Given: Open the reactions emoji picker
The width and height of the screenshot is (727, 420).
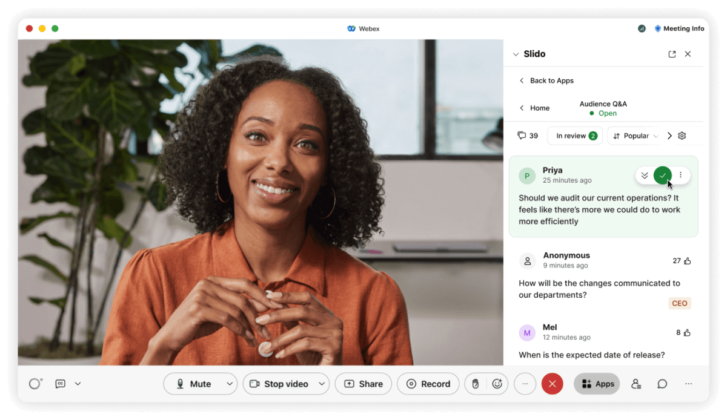Looking at the screenshot, I should (x=498, y=384).
